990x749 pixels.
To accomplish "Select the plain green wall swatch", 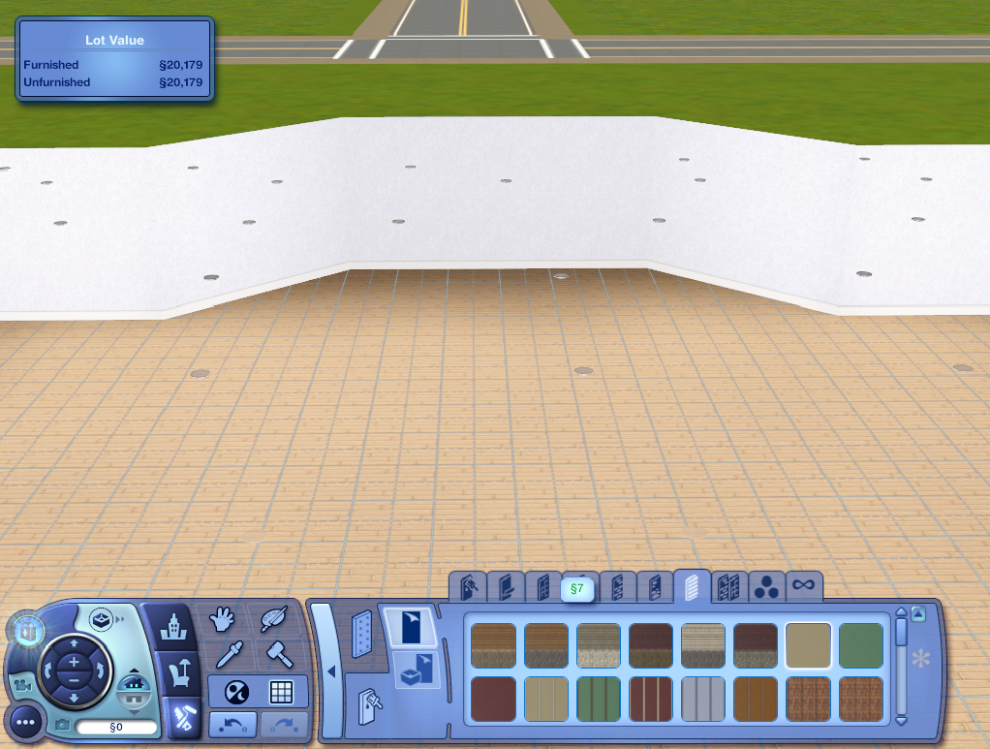I will coord(860,645).
